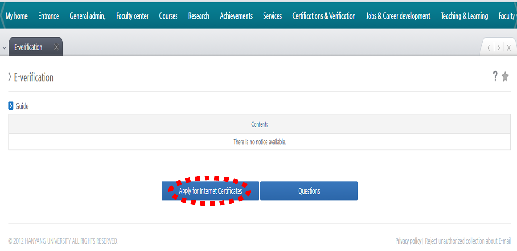Go to previous tab using left arrow
The width and height of the screenshot is (517, 251).
pyautogui.click(x=489, y=48)
